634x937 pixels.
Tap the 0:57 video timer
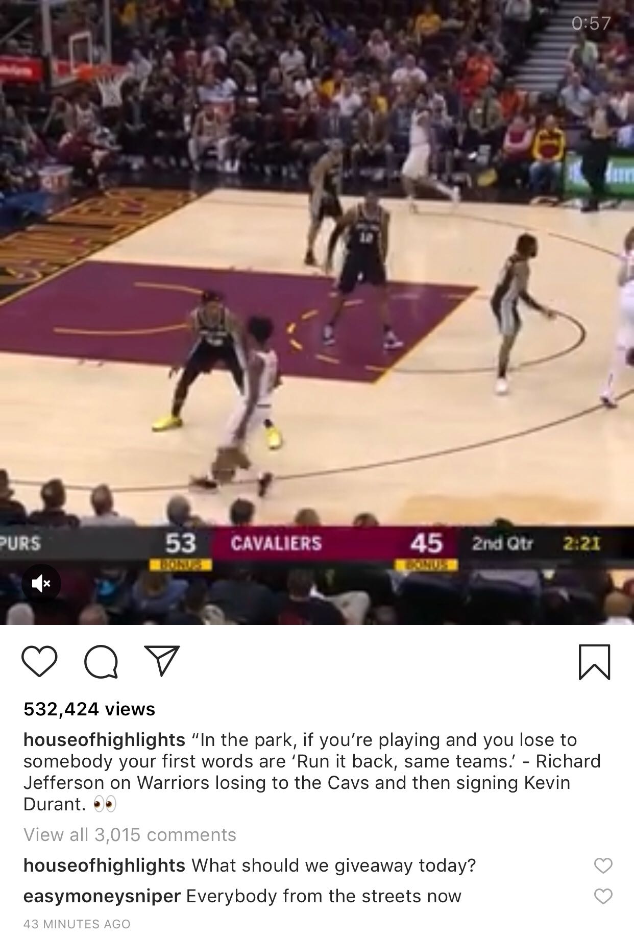(x=591, y=23)
